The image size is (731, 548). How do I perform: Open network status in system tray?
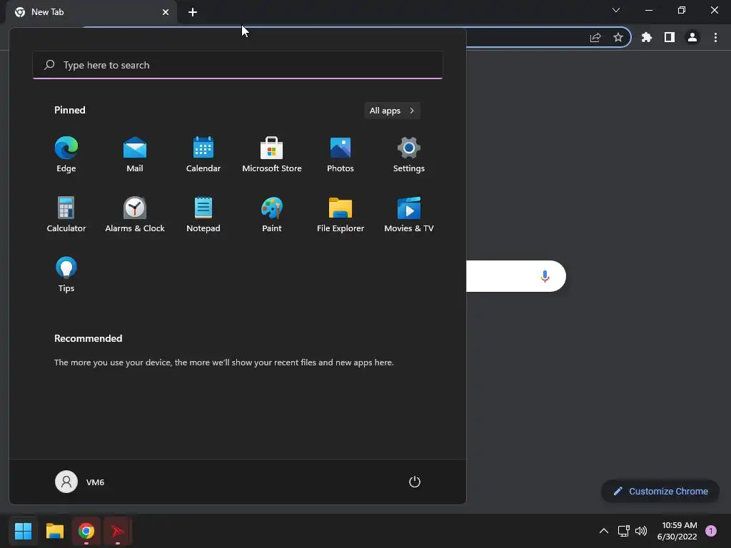tap(623, 531)
